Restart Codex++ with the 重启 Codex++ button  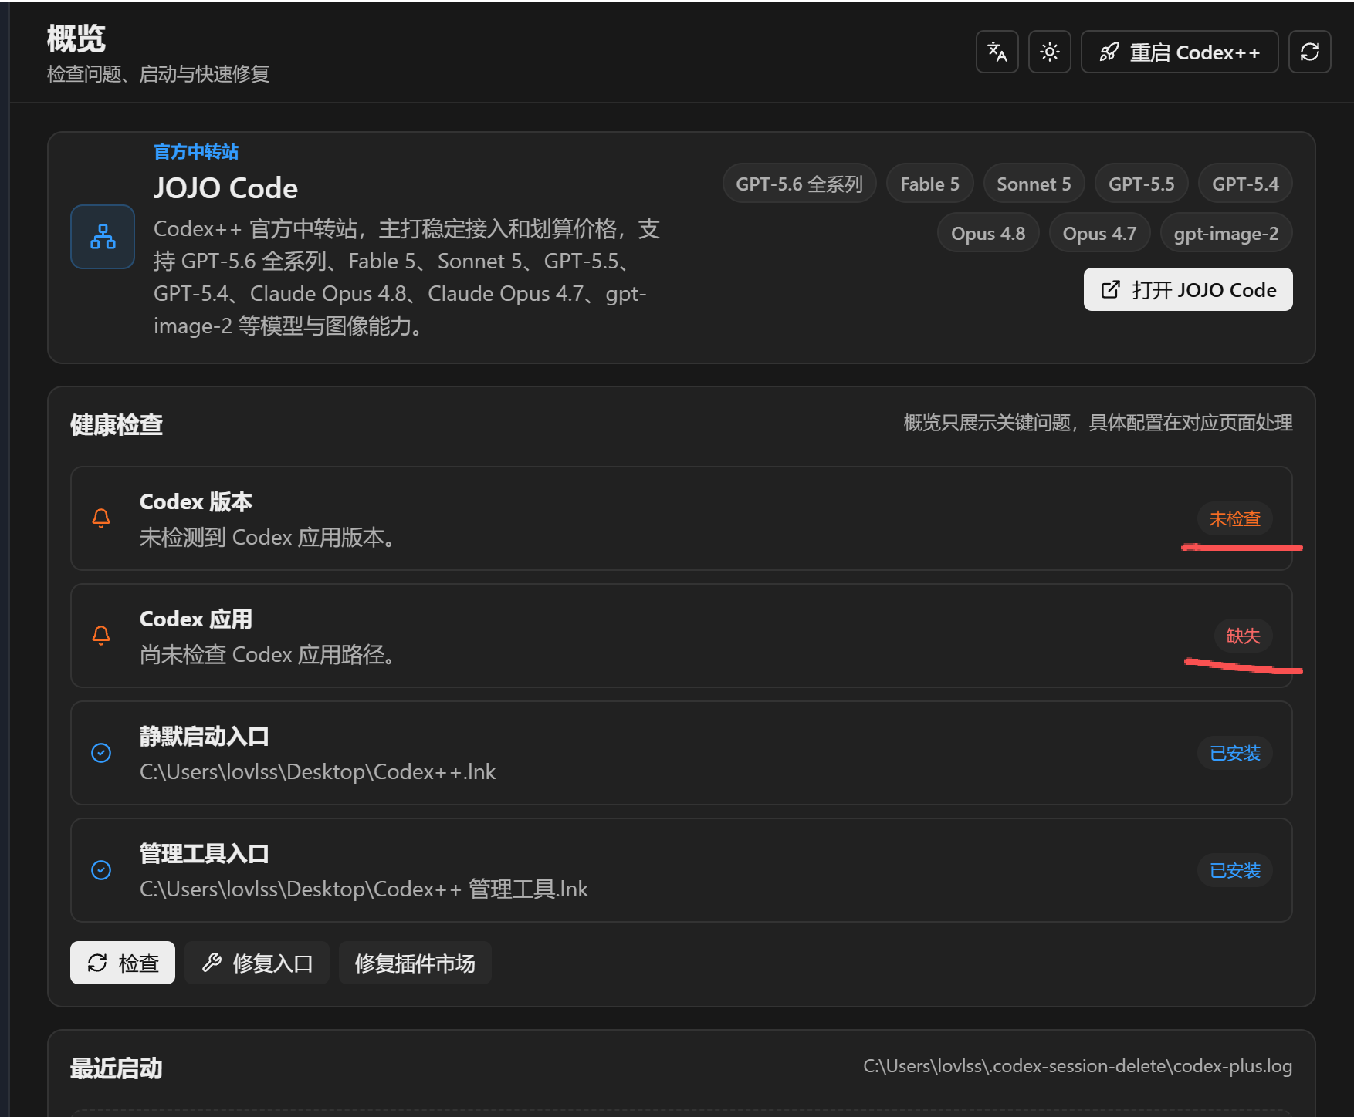pyautogui.click(x=1180, y=52)
